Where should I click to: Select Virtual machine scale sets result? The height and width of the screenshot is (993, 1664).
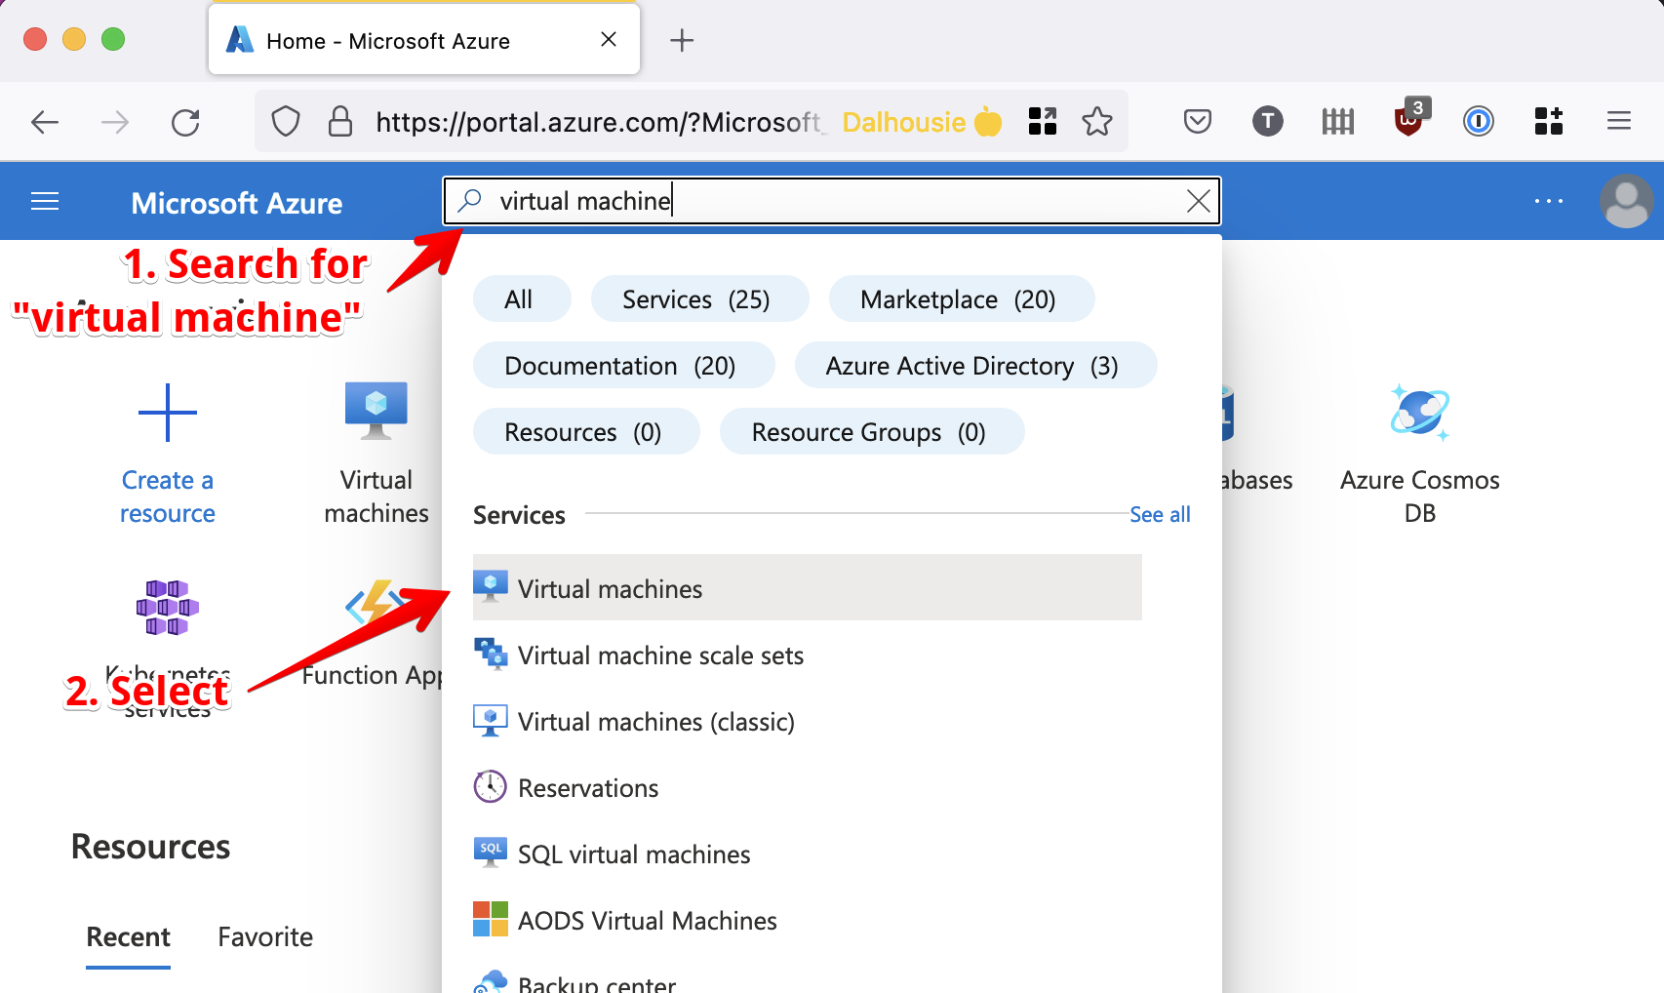point(660,655)
